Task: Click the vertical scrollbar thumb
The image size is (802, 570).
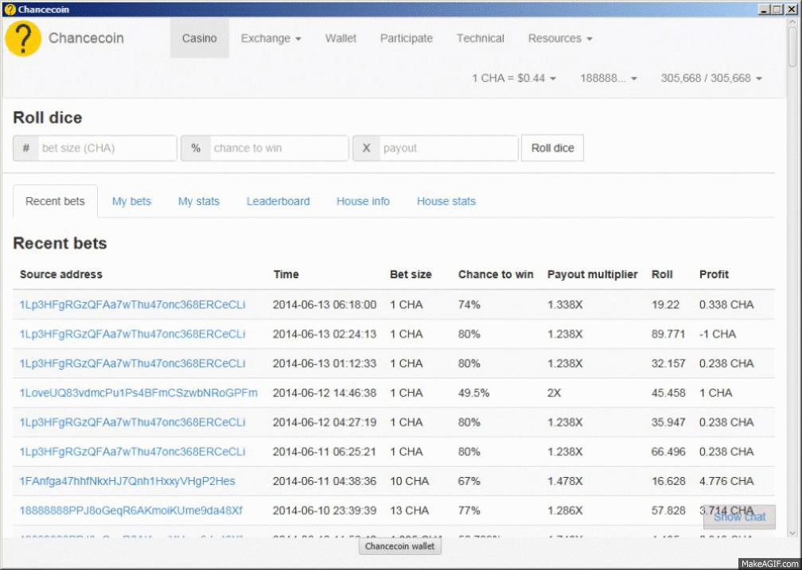Action: coord(793,47)
